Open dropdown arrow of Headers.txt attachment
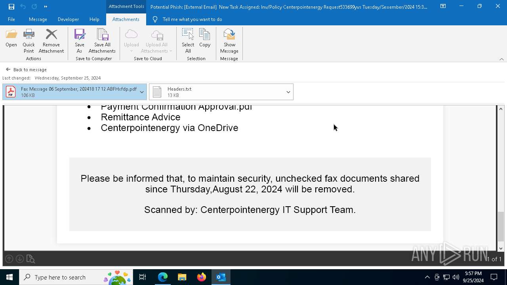The width and height of the screenshot is (507, 285). click(288, 92)
